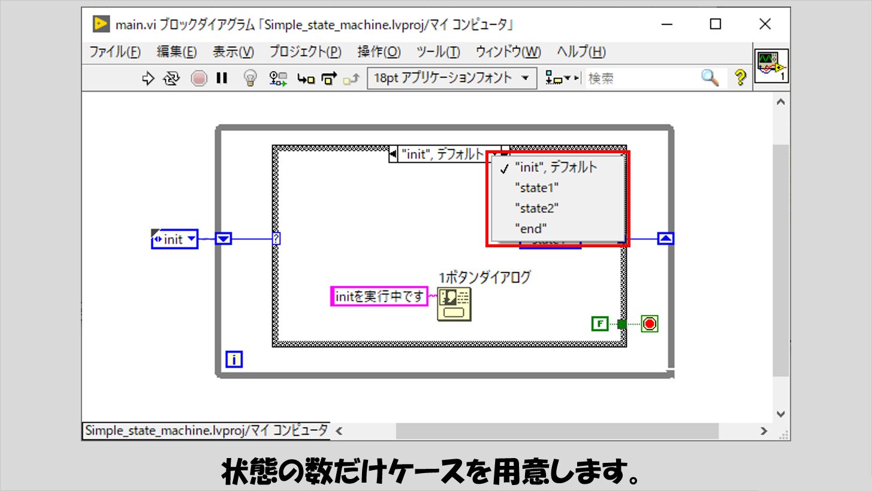The width and height of the screenshot is (872, 491).
Task: Select the "end" case entry
Action: [x=531, y=228]
